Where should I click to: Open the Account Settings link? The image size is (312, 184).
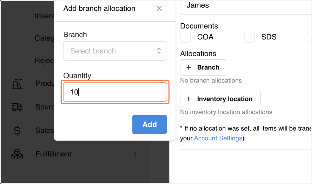(x=218, y=138)
